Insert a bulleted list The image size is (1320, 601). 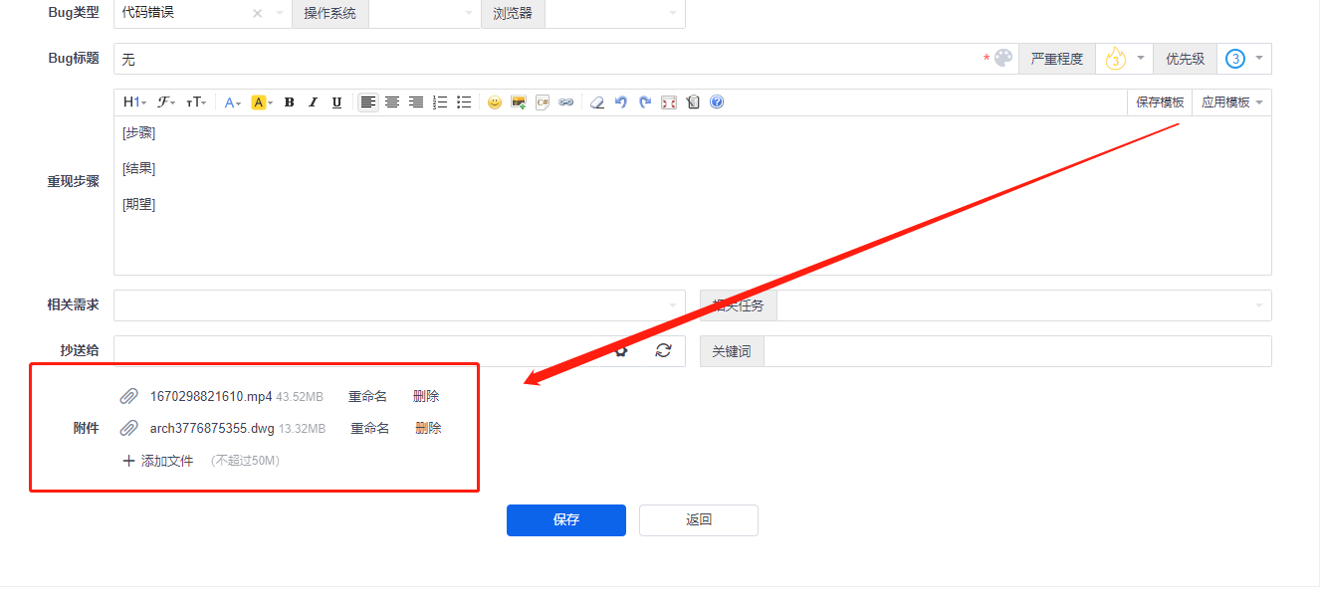[464, 102]
